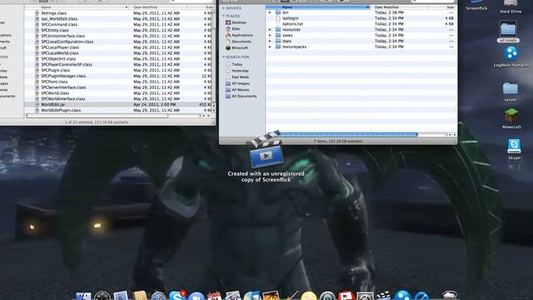Image resolution: width=533 pixels, height=300 pixels.
Task: Click the iCal calendar icon in Dock
Action: pos(214,296)
